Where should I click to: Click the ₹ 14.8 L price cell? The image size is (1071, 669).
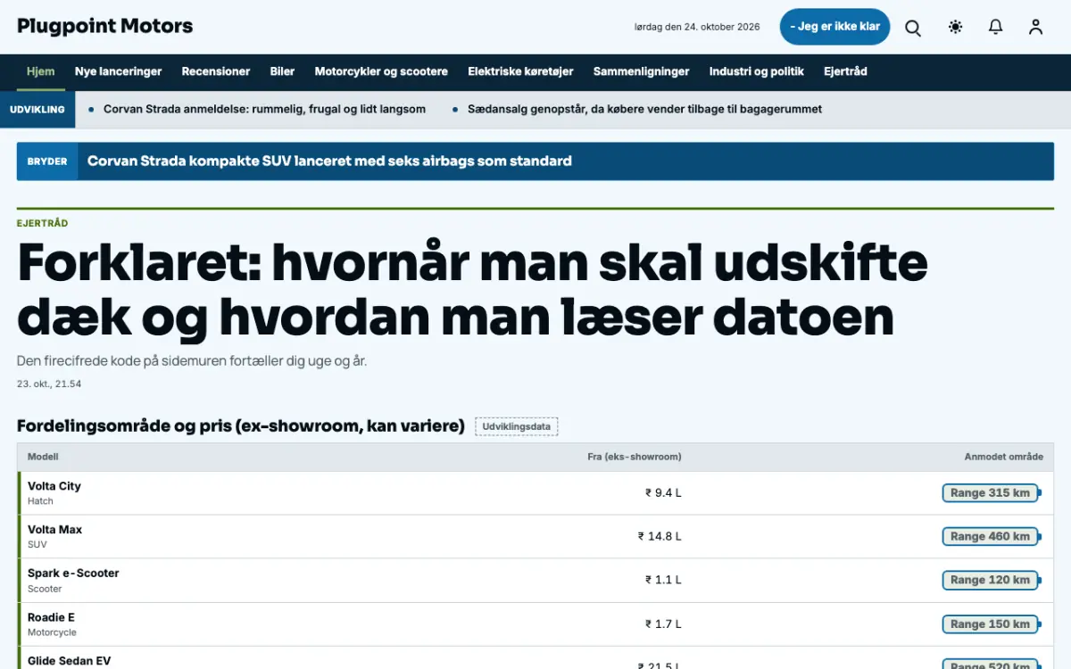tap(660, 537)
